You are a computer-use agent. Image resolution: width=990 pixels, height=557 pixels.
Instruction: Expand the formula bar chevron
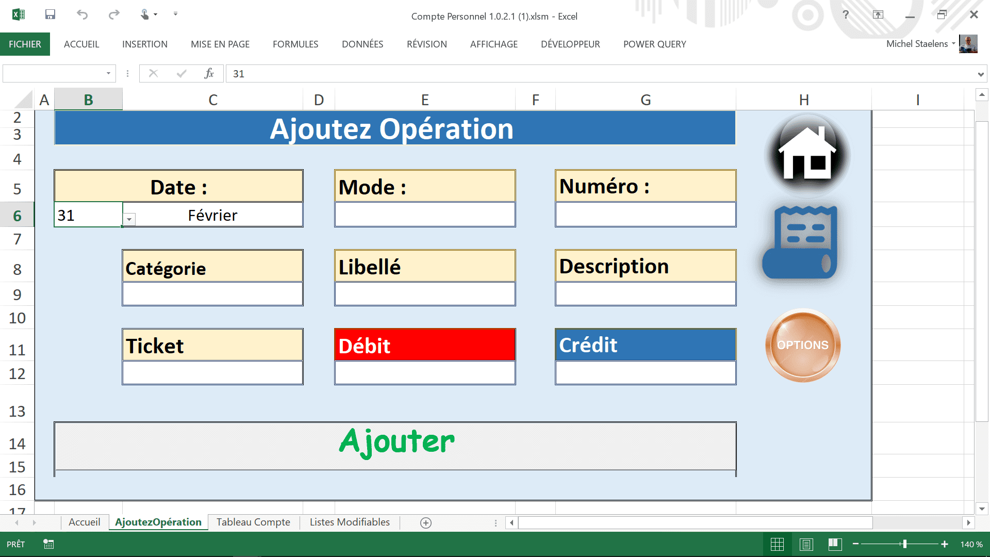point(980,74)
